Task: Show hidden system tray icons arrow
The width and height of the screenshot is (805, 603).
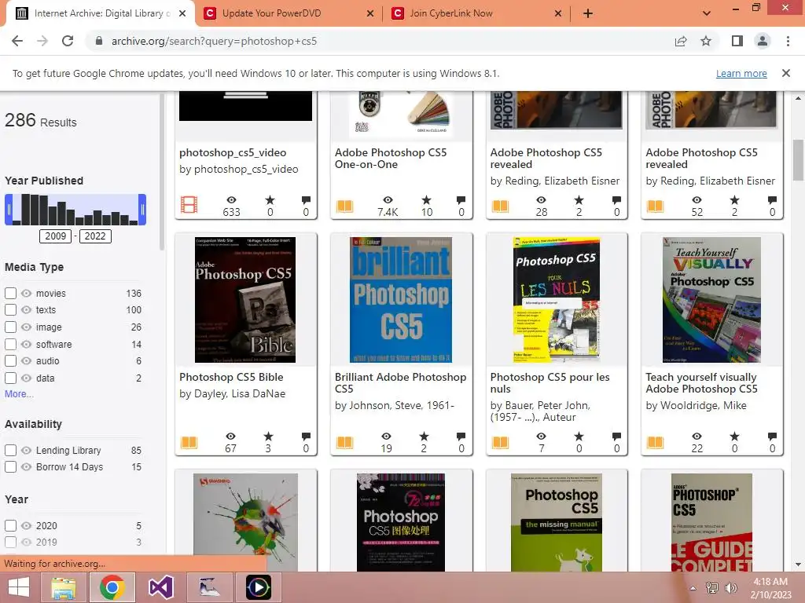Action: click(x=693, y=588)
